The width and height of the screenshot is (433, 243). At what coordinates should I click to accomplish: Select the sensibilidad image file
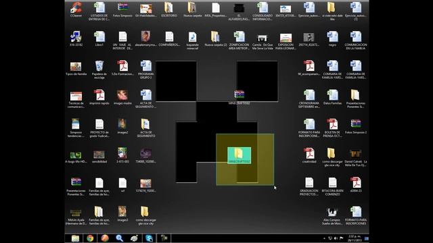click(99, 157)
